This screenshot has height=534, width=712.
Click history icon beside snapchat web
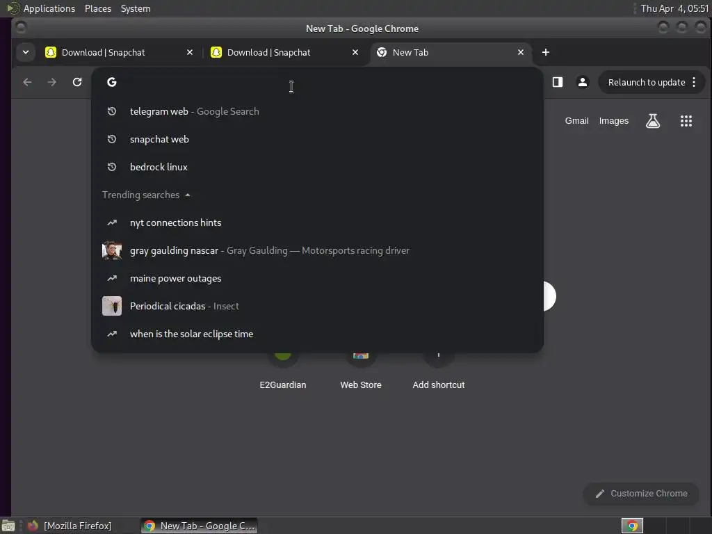coord(112,139)
